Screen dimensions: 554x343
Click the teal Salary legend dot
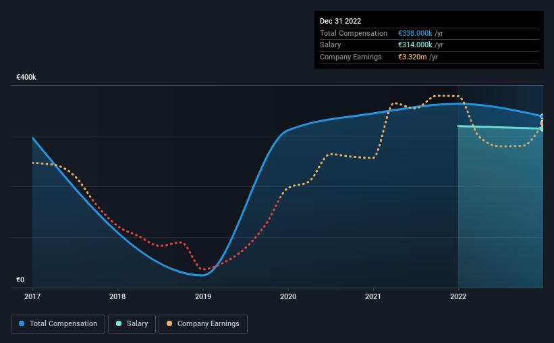pyautogui.click(x=119, y=323)
